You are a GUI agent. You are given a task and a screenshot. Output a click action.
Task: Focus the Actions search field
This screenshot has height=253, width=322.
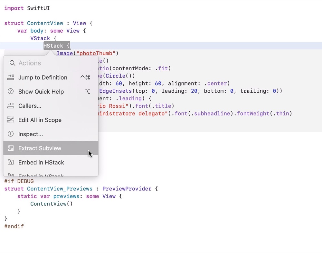click(x=51, y=63)
